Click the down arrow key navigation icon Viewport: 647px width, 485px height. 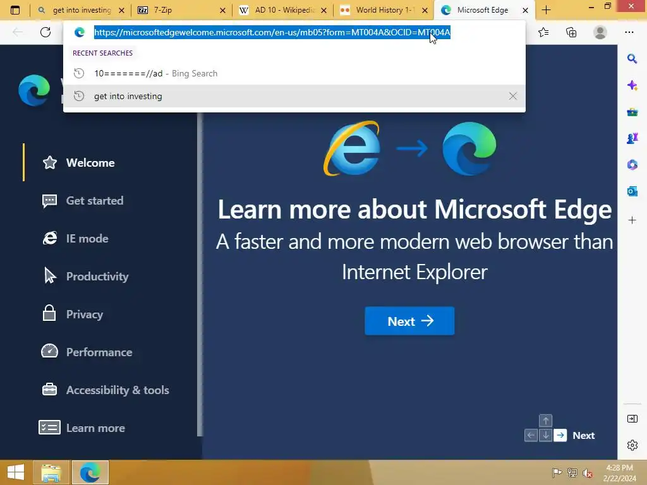tap(545, 435)
